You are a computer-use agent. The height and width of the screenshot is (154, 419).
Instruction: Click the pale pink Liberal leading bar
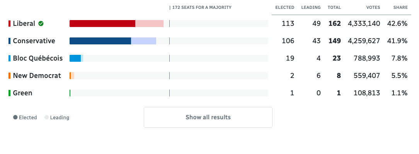coord(149,24)
